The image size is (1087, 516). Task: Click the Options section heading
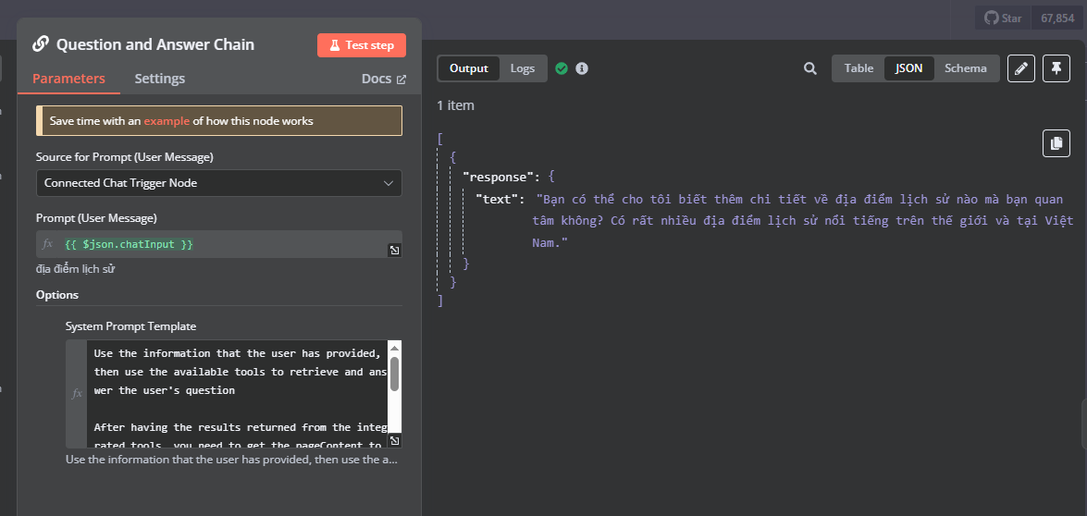tap(56, 295)
